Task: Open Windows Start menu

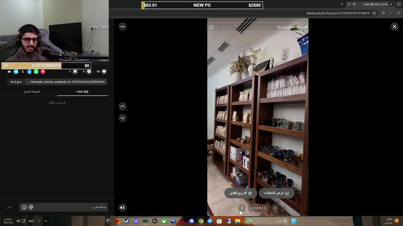Action: pos(294,221)
